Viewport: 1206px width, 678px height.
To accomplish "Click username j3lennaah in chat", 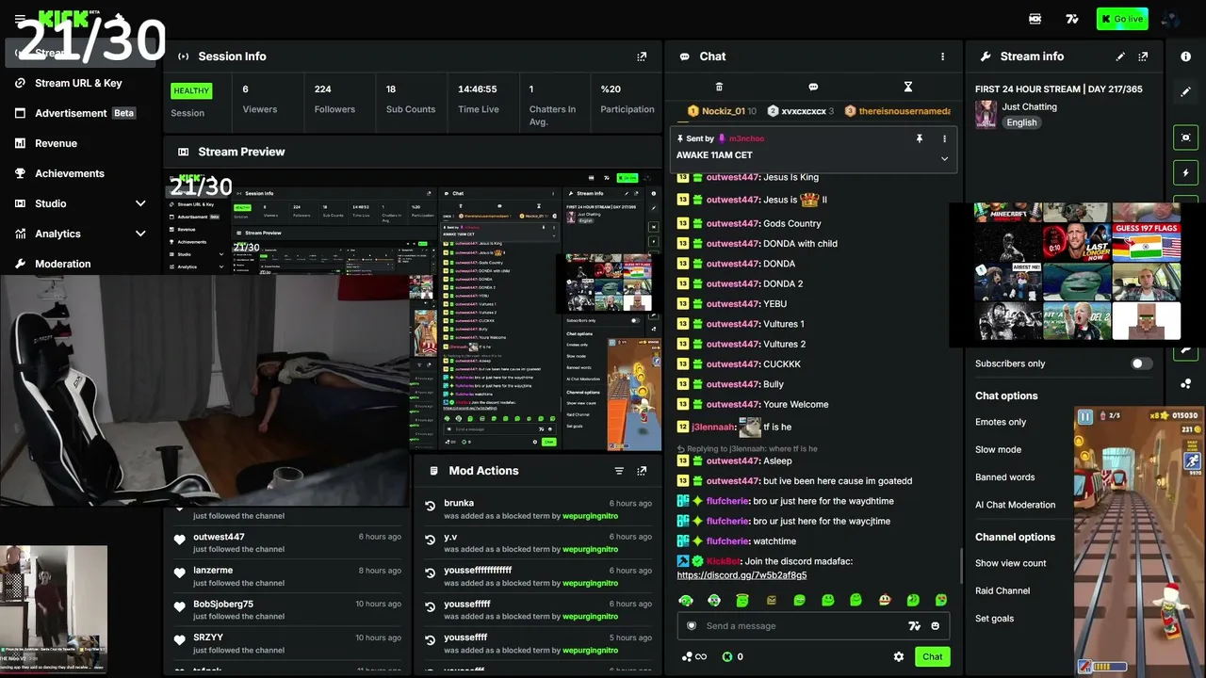I will (713, 427).
